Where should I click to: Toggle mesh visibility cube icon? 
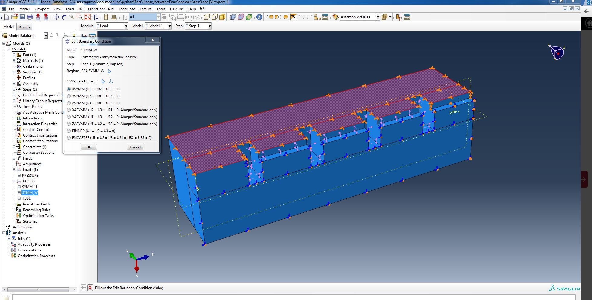pos(233,17)
